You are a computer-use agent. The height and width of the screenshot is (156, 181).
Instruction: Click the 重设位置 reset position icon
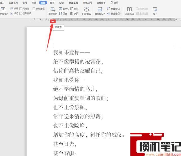coord(137,13)
